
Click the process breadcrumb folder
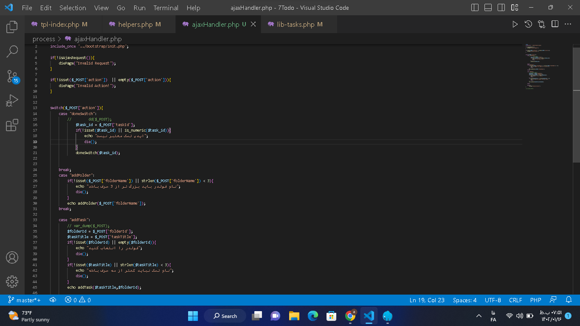click(x=44, y=39)
